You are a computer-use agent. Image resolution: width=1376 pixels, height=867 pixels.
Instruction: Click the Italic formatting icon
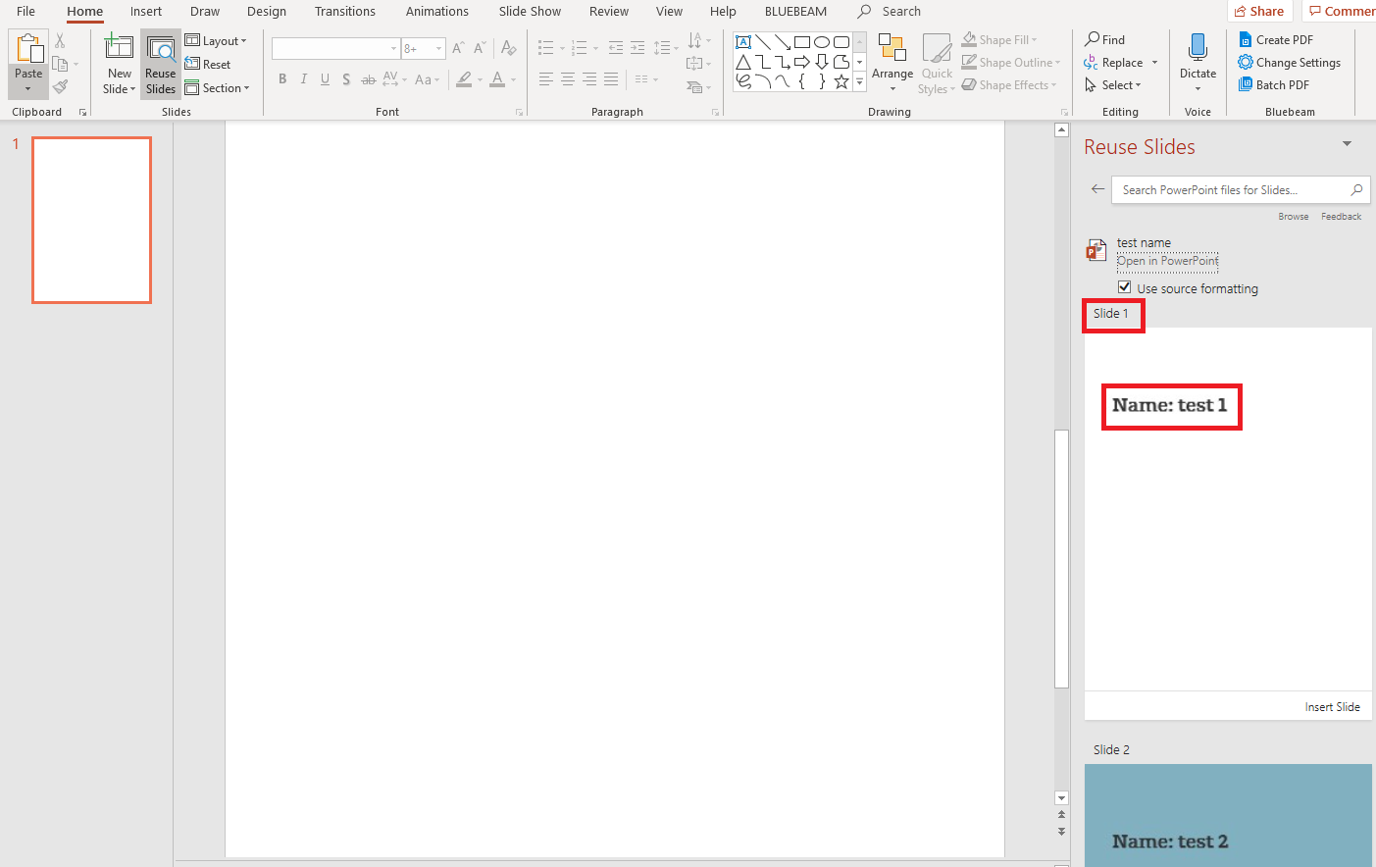304,79
